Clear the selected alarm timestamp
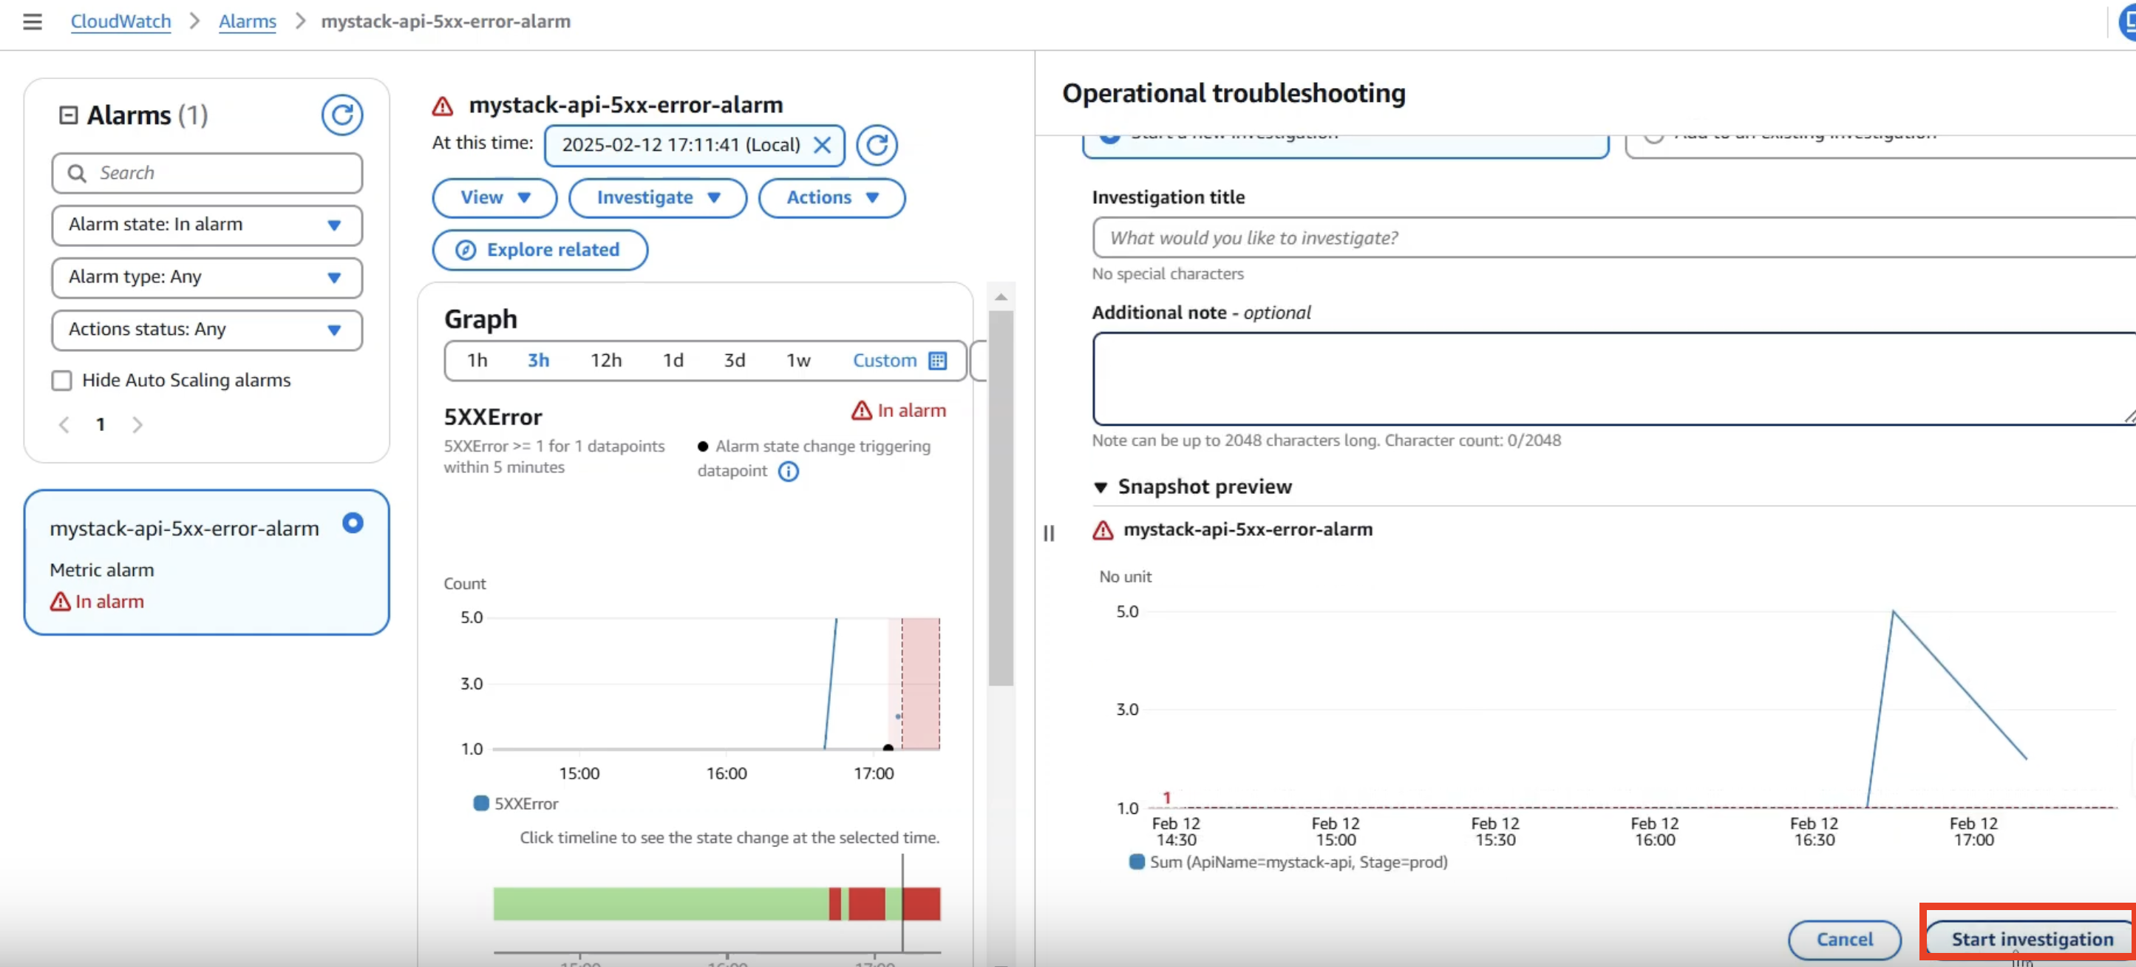 click(x=822, y=145)
